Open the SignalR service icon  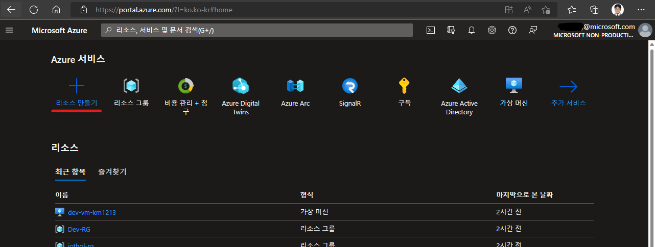point(350,86)
